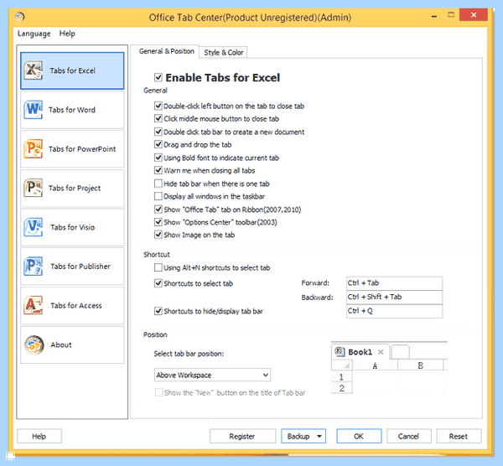The height and width of the screenshot is (466, 503).
Task: Uncheck Show Image on the tab
Action: click(158, 235)
